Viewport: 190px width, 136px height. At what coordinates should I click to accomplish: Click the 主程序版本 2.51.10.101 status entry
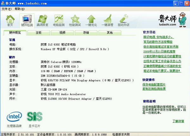pos(17,134)
